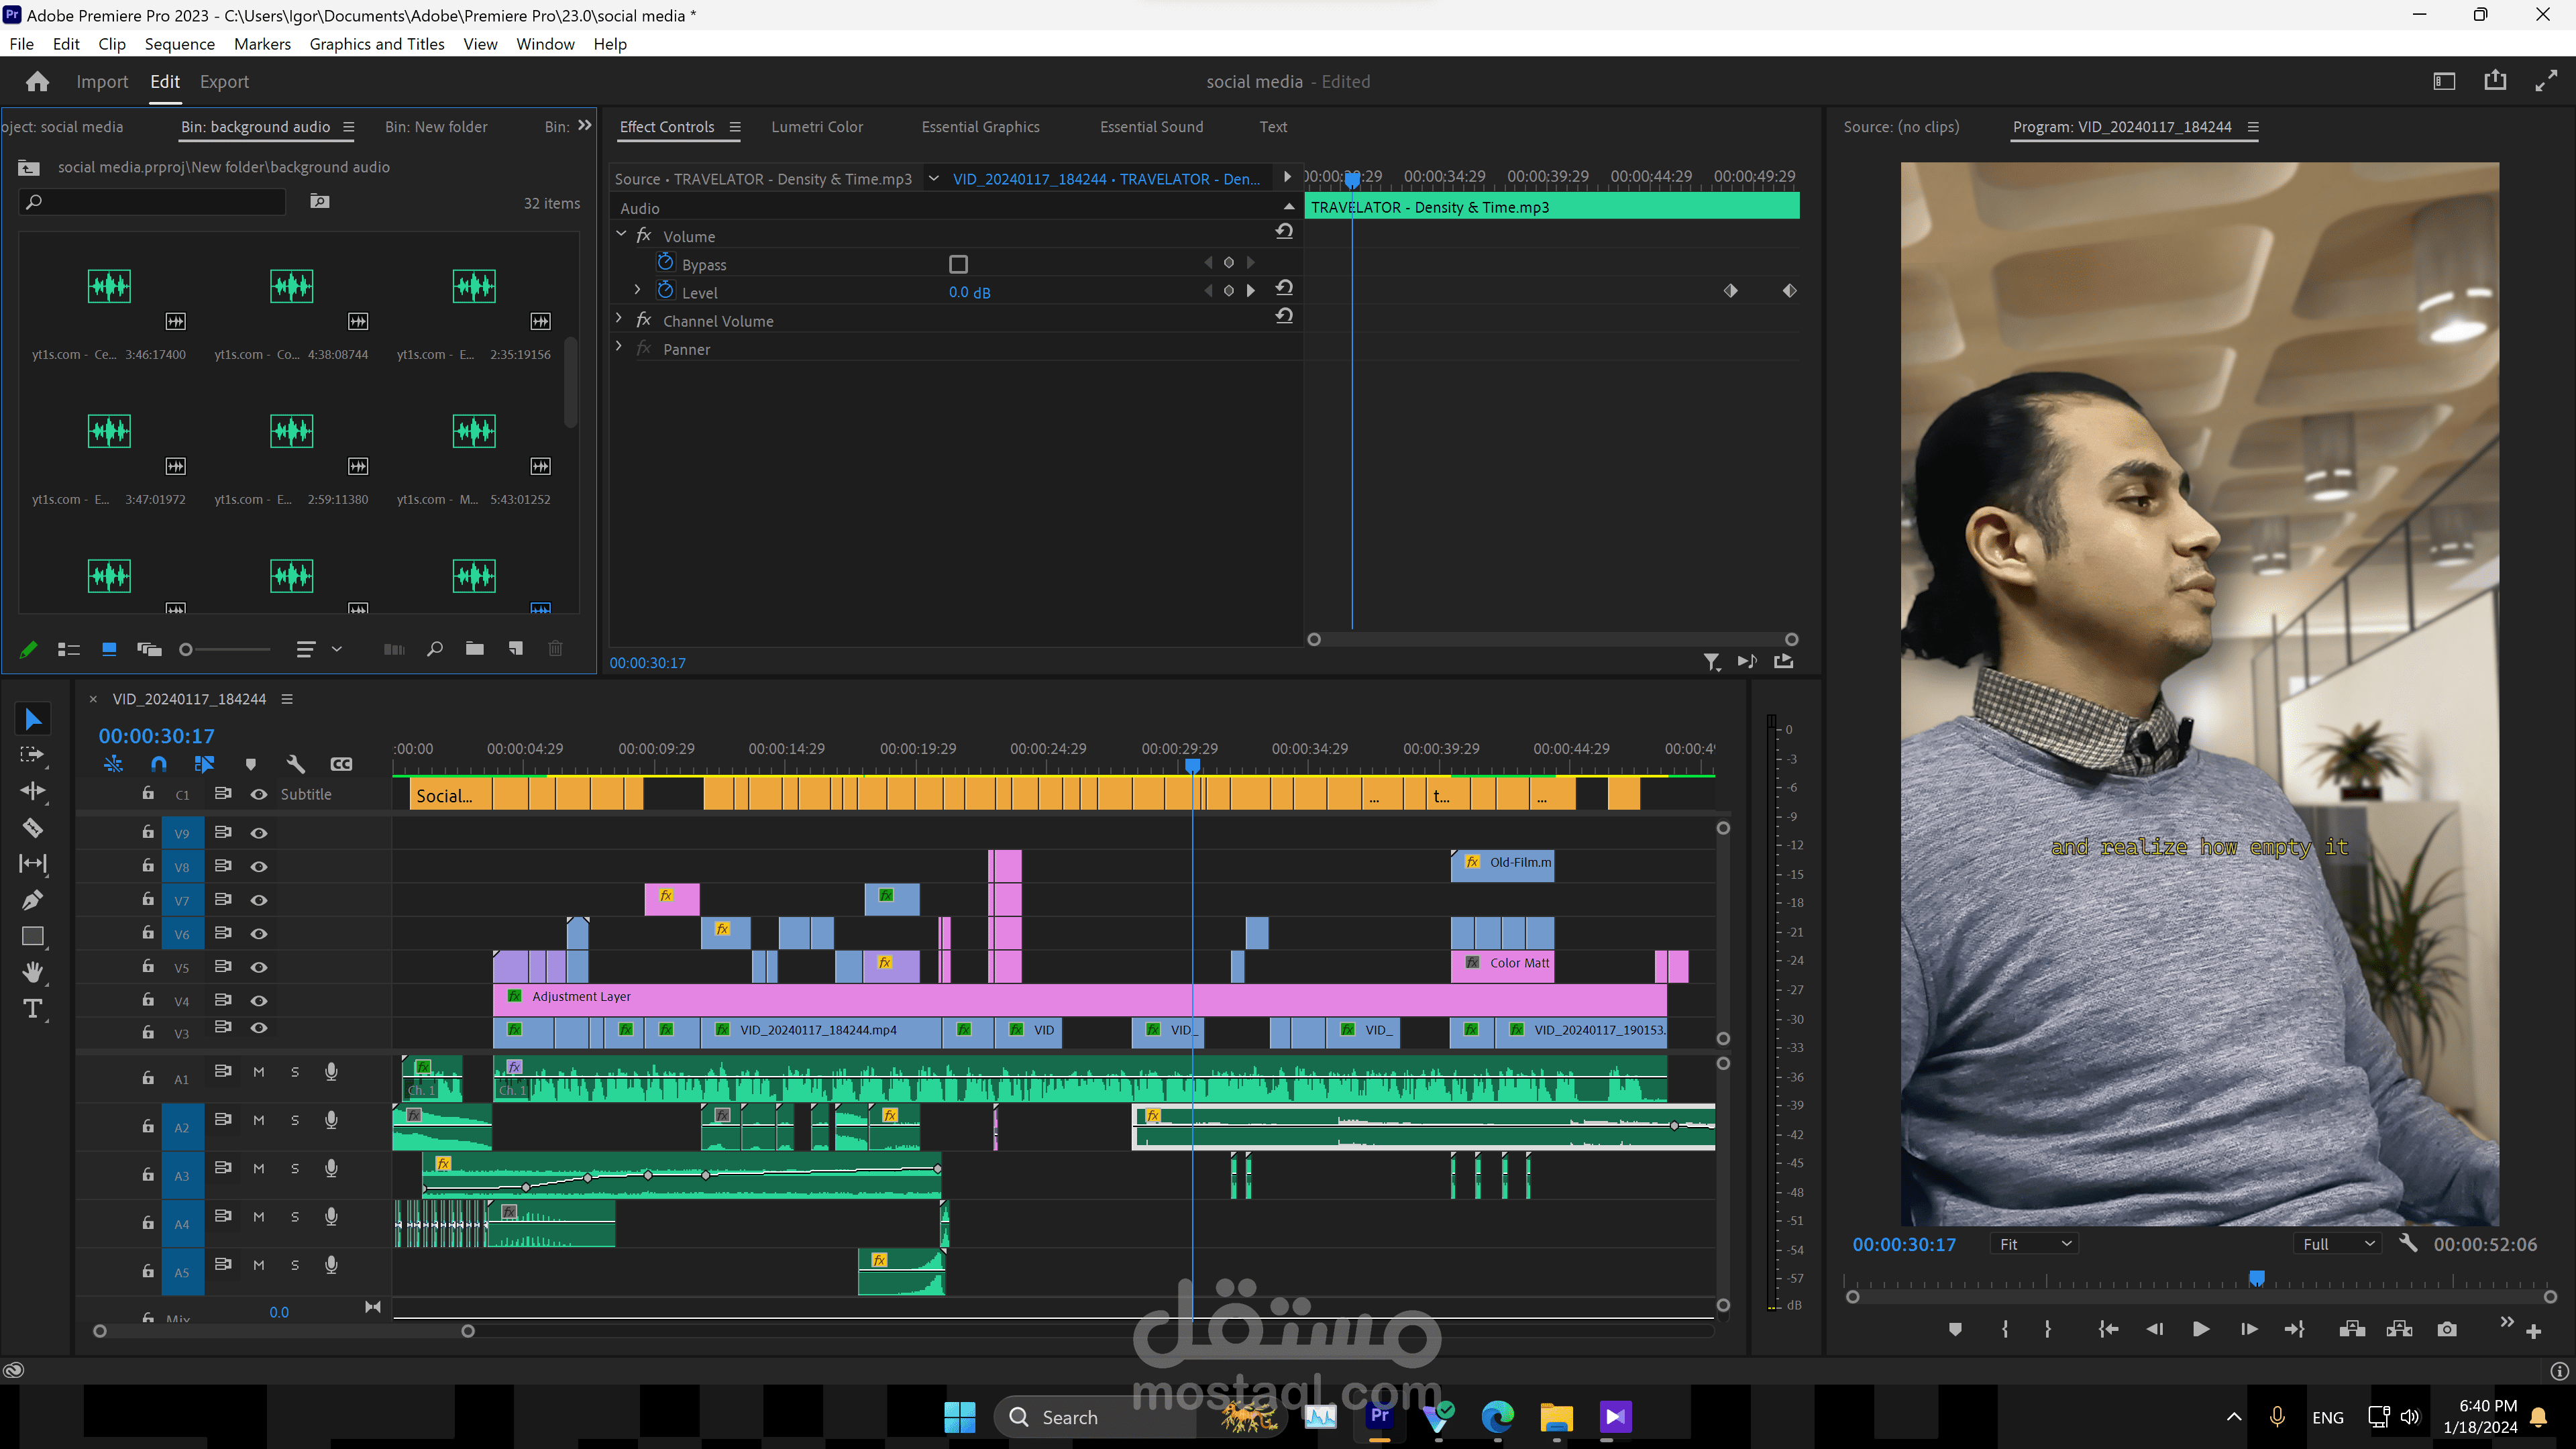
Task: Expand the Channel Volume effect
Action: [x=619, y=319]
